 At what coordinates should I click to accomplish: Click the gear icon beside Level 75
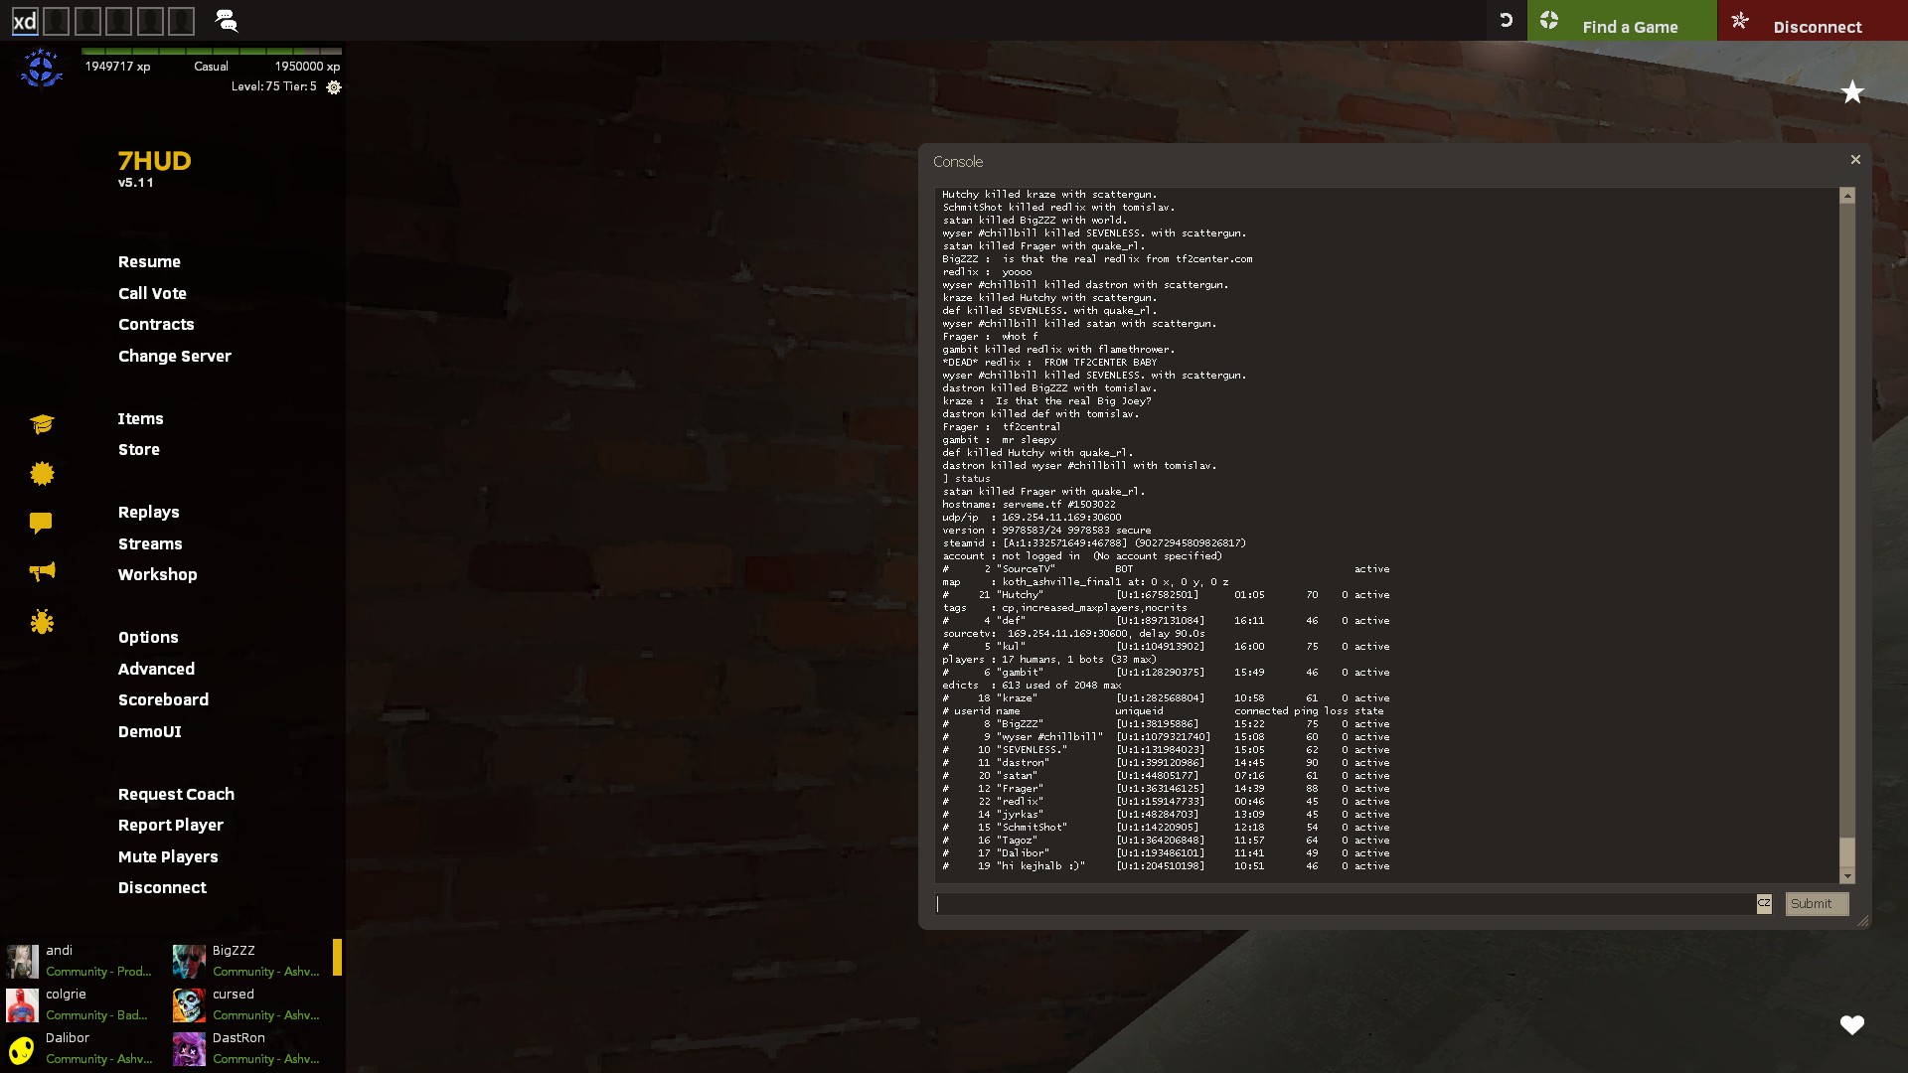point(334,87)
